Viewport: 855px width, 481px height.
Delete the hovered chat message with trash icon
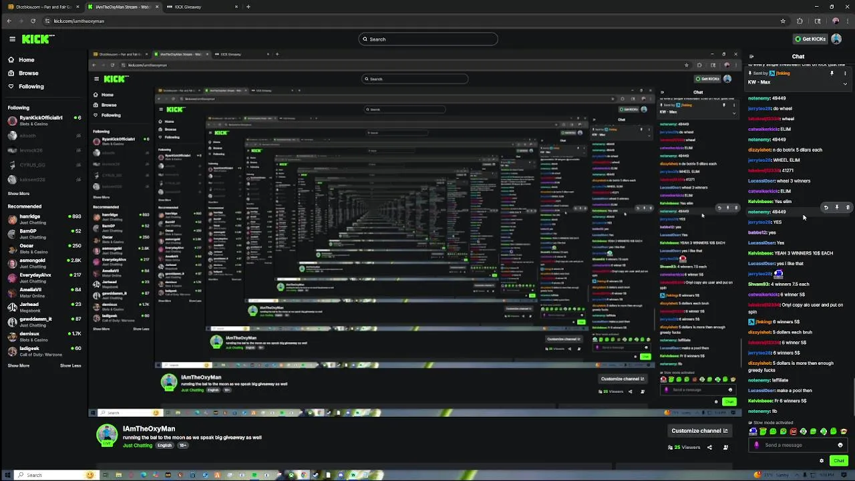point(848,208)
